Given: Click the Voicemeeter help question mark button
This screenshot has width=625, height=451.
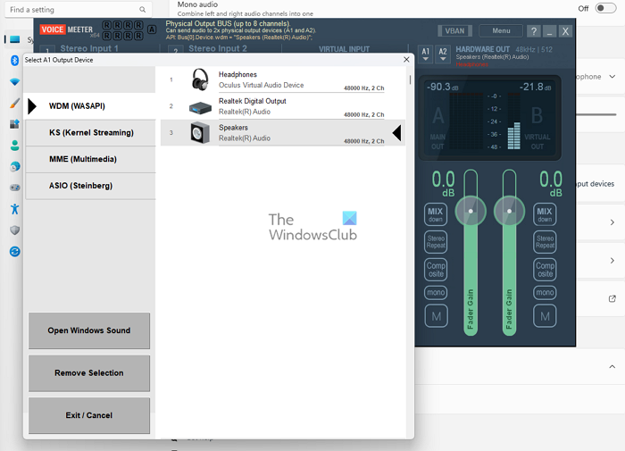Looking at the screenshot, I should (534, 31).
